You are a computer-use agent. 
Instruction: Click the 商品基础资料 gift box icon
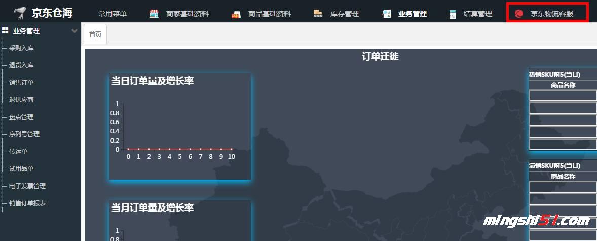pyautogui.click(x=236, y=14)
